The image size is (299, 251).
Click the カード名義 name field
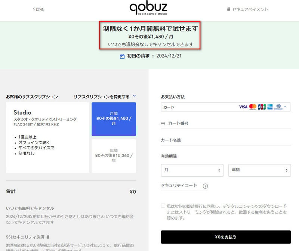(x=226, y=140)
